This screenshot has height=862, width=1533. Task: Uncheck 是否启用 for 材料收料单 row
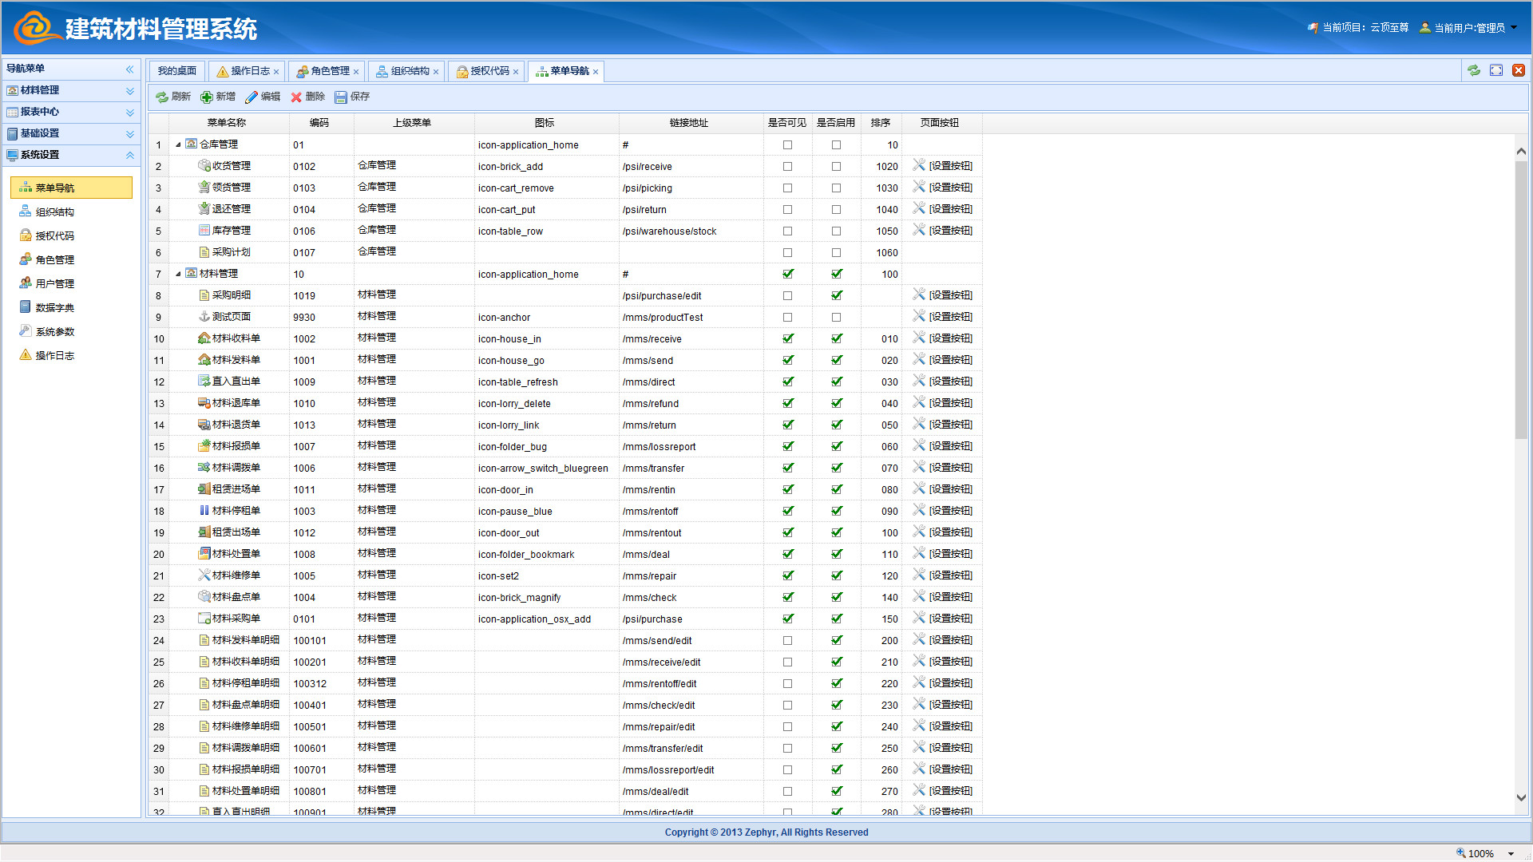(x=836, y=338)
